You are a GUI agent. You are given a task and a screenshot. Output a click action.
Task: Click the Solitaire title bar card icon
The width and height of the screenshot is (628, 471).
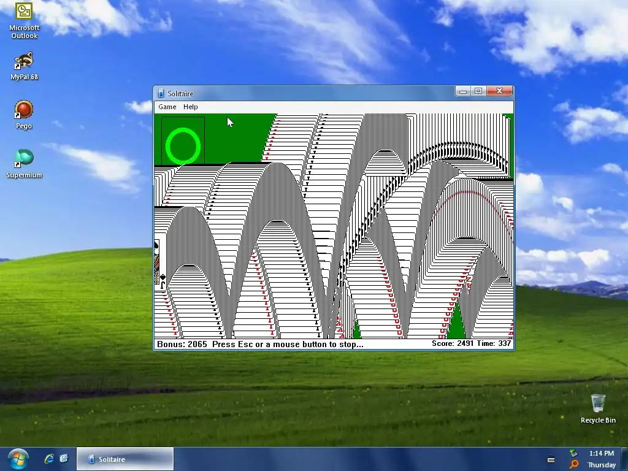coord(161,93)
